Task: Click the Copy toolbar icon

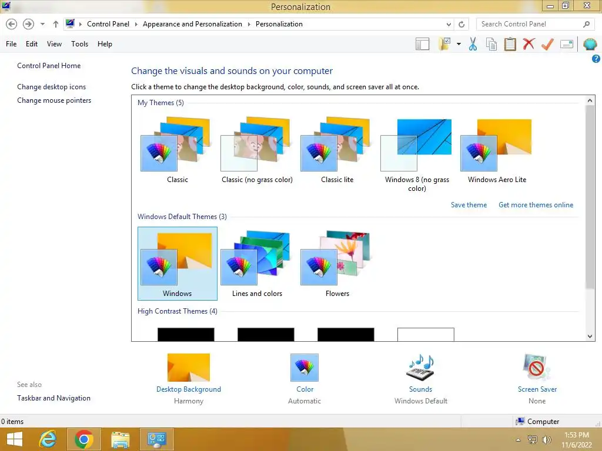Action: pos(491,44)
